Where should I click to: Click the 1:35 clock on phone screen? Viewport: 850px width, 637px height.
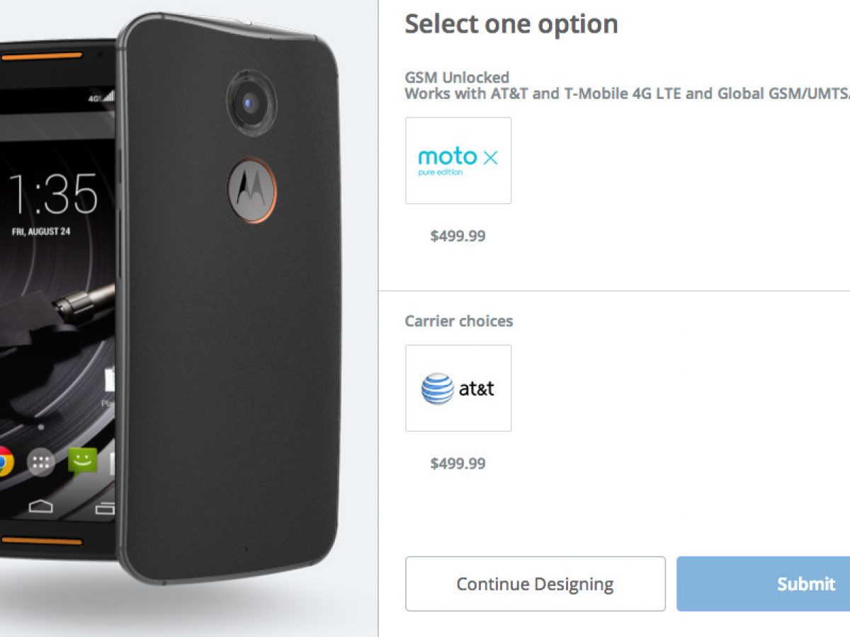(x=52, y=192)
